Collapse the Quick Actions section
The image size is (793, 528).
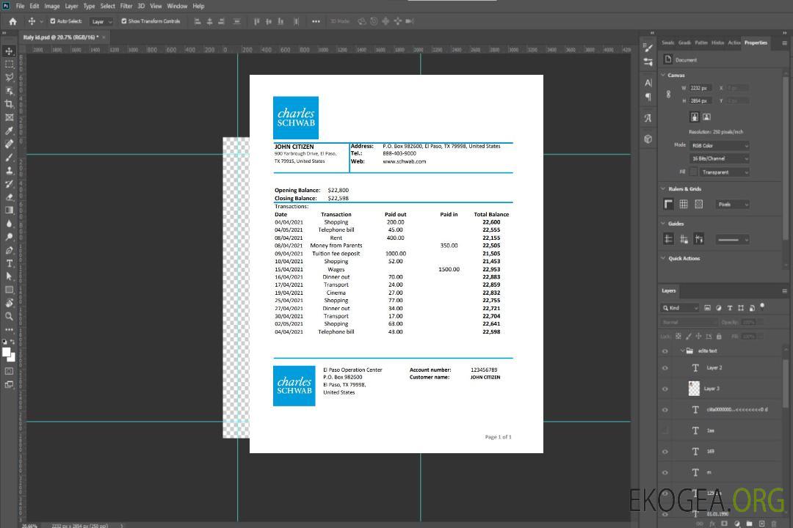pos(664,258)
